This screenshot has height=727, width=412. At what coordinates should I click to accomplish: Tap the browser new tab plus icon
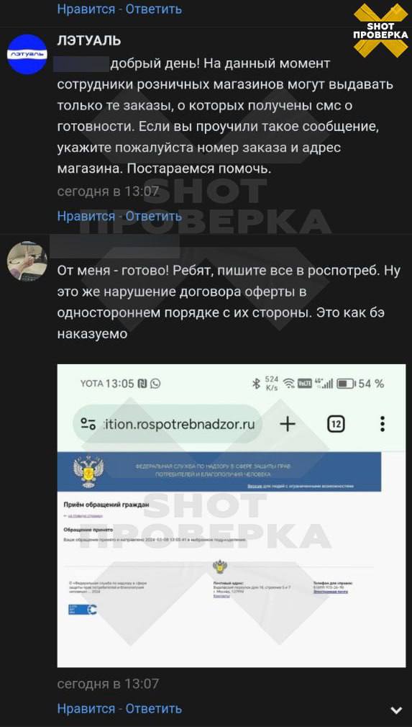288,424
